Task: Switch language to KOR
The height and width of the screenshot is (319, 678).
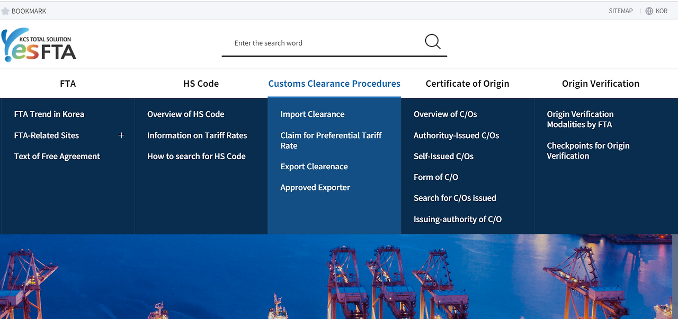Action: tap(662, 11)
